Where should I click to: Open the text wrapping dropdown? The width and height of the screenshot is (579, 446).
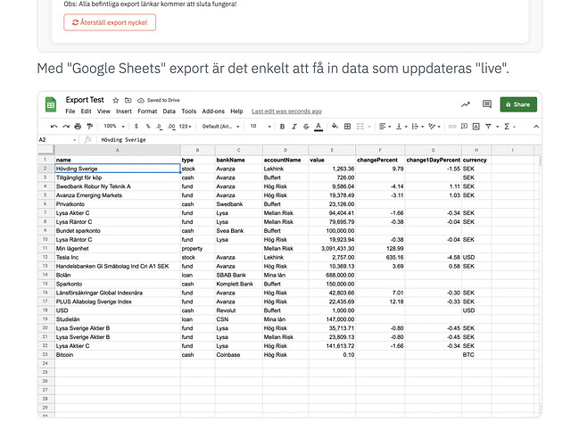click(x=418, y=127)
